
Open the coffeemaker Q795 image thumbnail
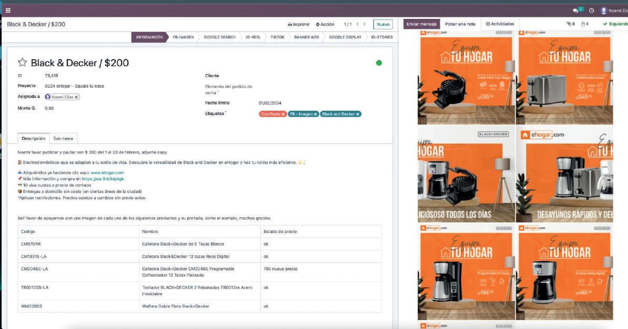466,272
